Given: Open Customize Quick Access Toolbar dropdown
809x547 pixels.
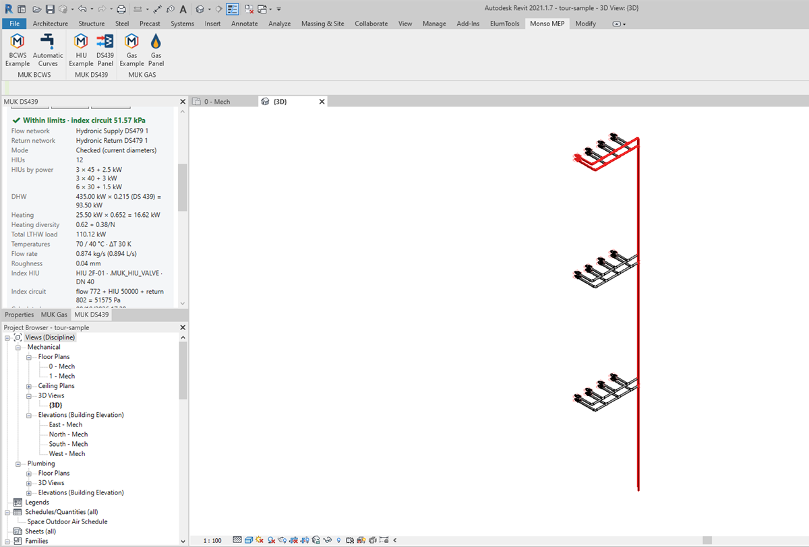Looking at the screenshot, I should (x=278, y=9).
